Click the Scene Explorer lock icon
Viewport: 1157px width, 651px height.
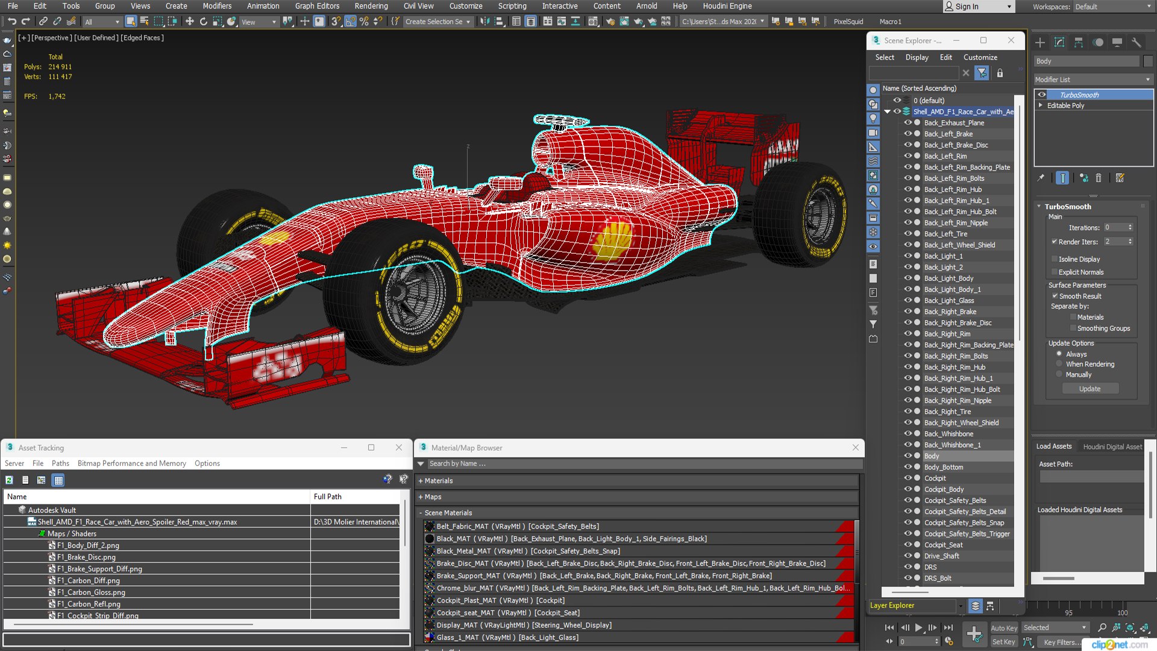[x=1000, y=73]
